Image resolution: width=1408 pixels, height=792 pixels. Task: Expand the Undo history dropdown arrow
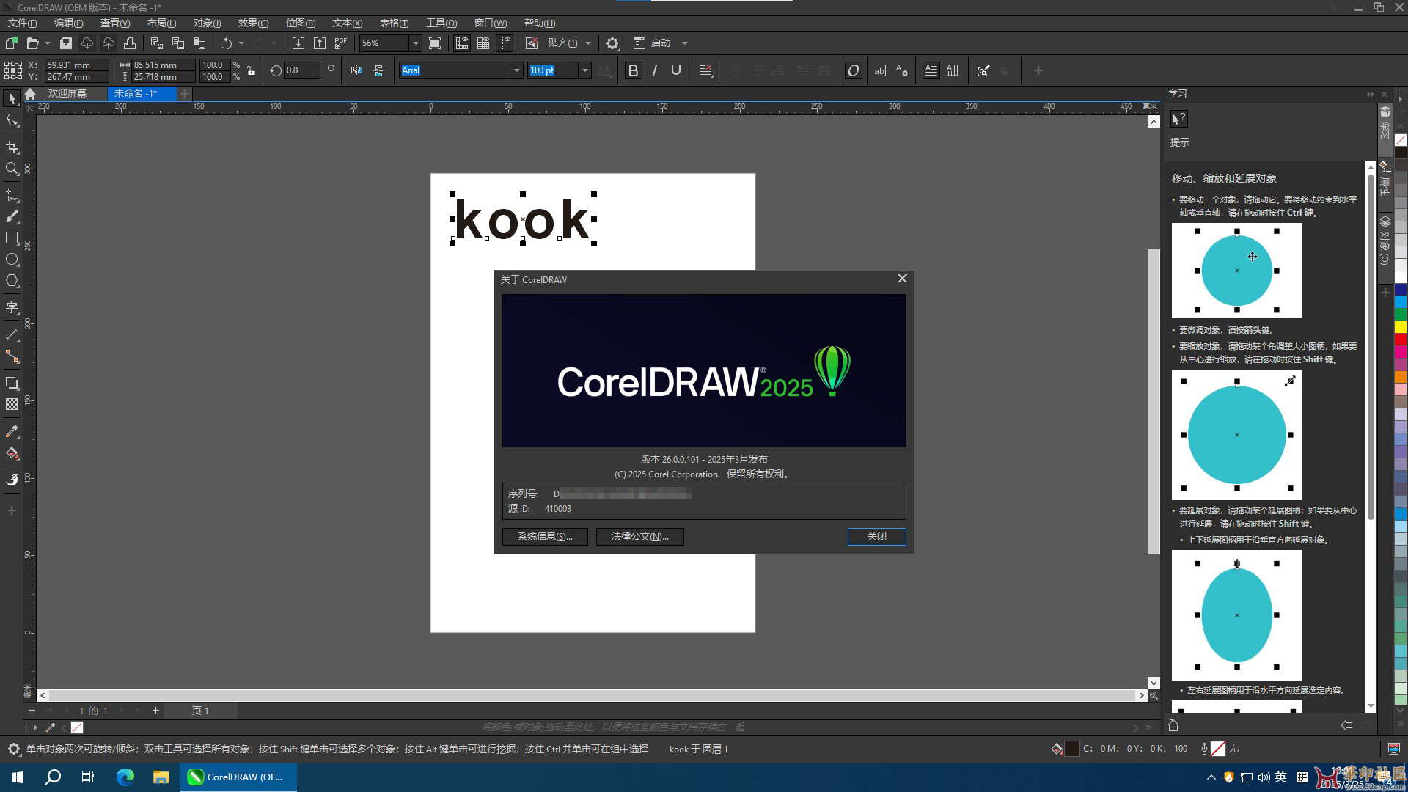[241, 43]
